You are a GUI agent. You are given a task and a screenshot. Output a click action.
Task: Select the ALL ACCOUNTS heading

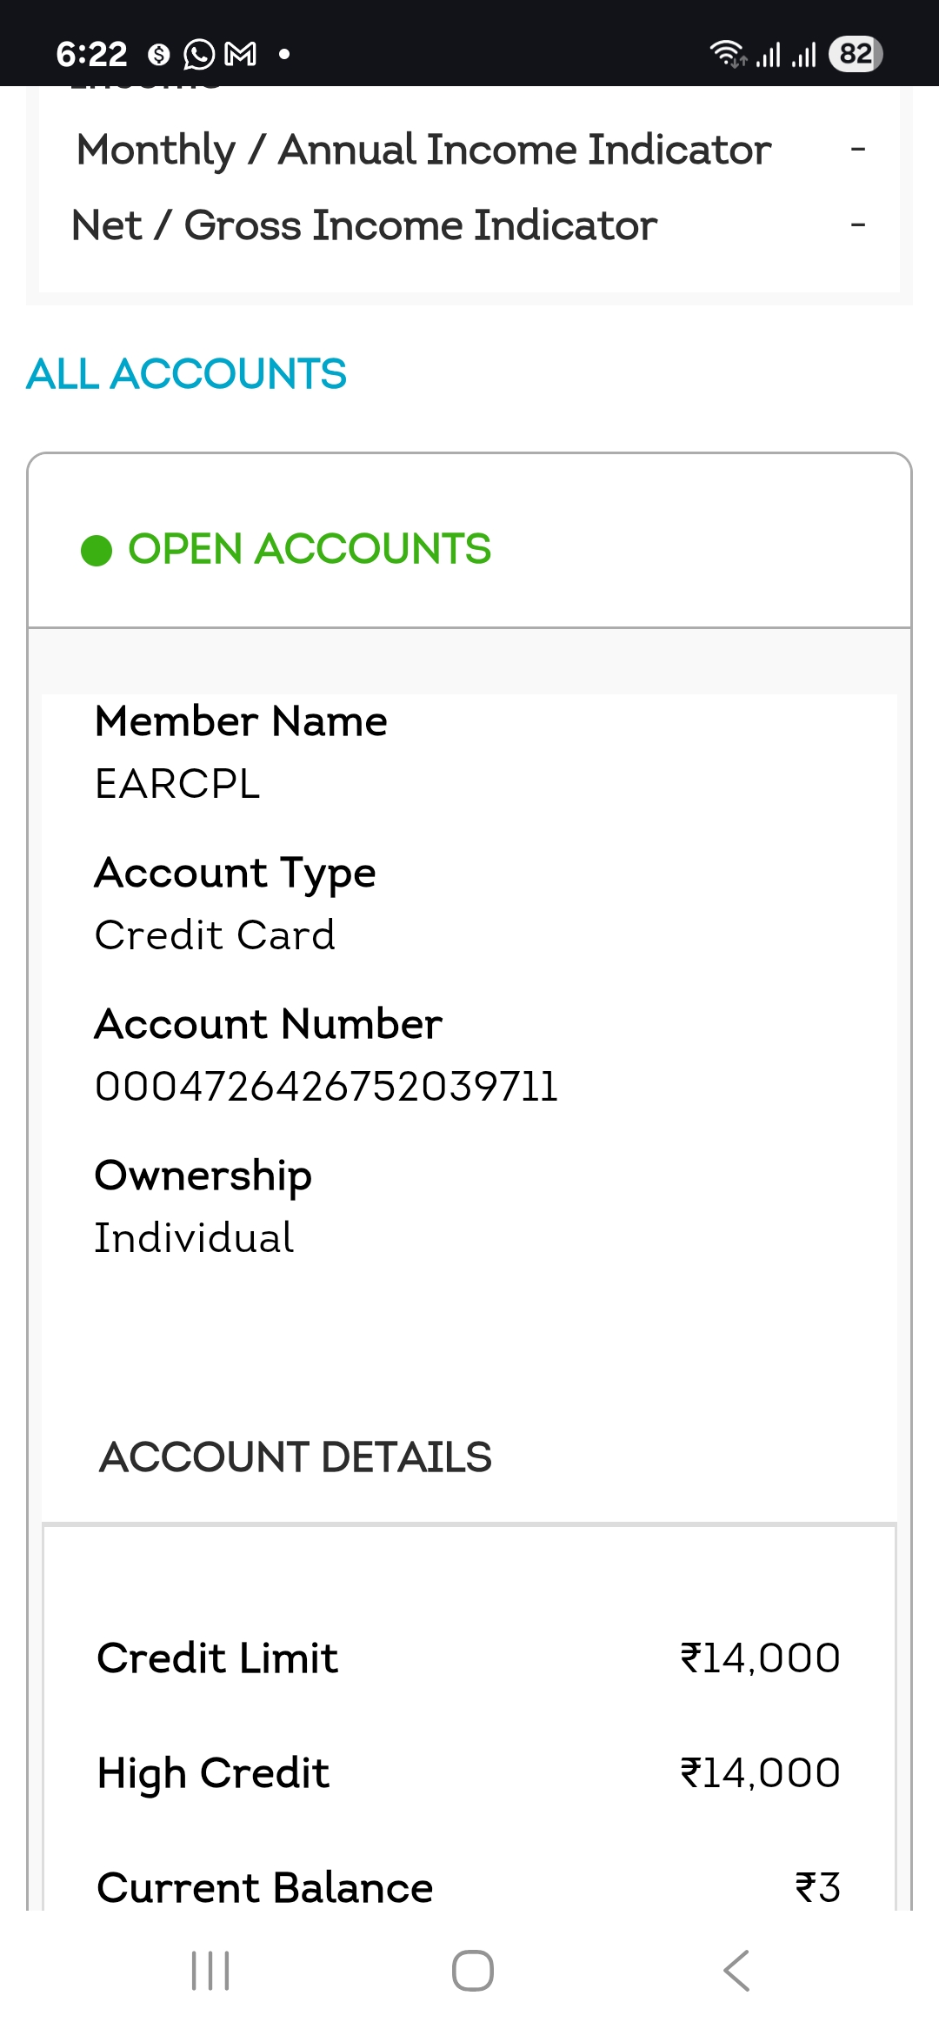pyautogui.click(x=186, y=374)
